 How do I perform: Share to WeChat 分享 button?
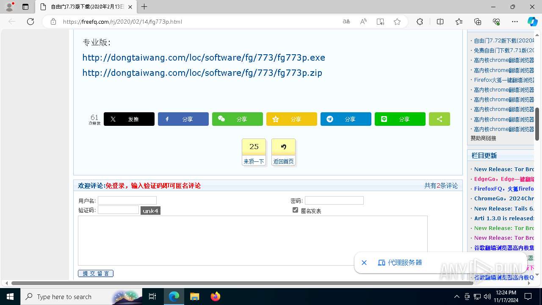point(238,119)
